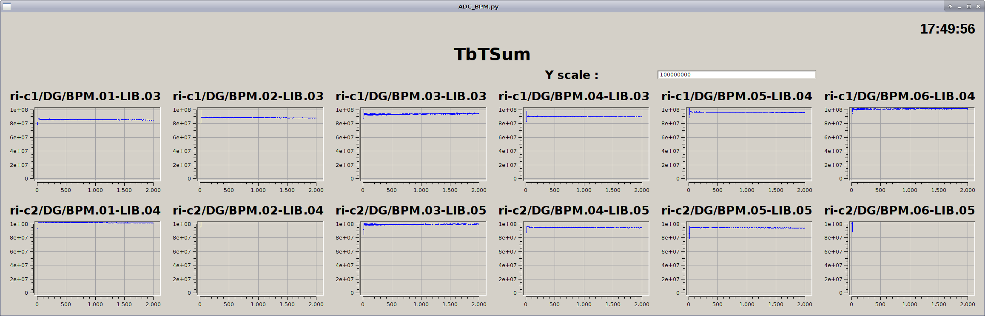985x316 pixels.
Task: Close the ADC_BPM.py window
Action: pyautogui.click(x=978, y=6)
